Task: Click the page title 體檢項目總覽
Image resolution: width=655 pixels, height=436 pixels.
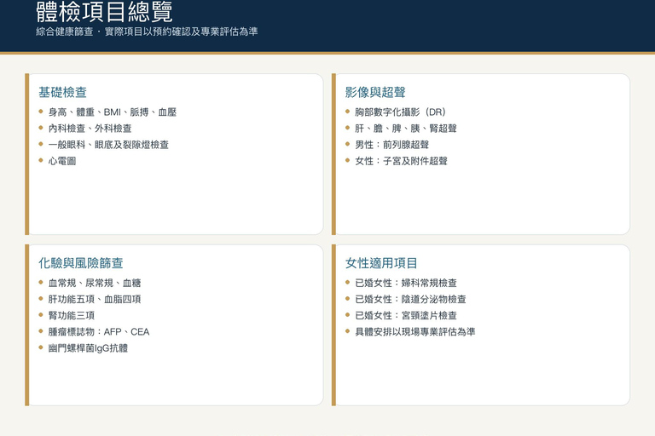Action: [104, 12]
